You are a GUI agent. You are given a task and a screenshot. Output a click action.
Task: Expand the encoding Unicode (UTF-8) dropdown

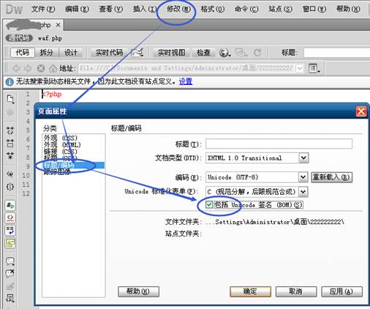point(303,177)
